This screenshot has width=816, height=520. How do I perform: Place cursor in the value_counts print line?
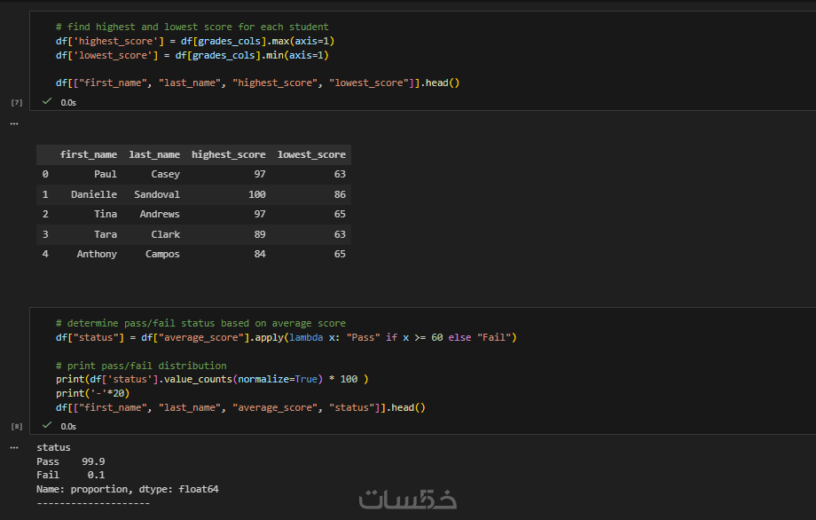pyautogui.click(x=211, y=379)
